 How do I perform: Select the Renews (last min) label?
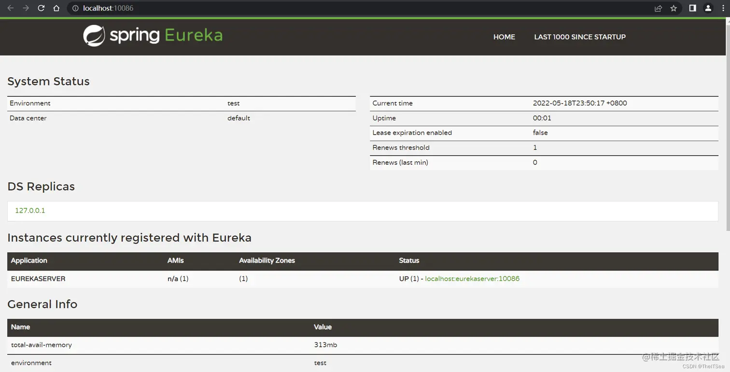pos(400,163)
